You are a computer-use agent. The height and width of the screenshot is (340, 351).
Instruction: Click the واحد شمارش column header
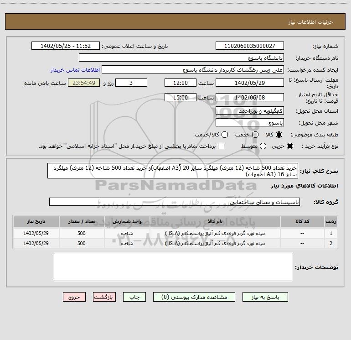point(127,221)
